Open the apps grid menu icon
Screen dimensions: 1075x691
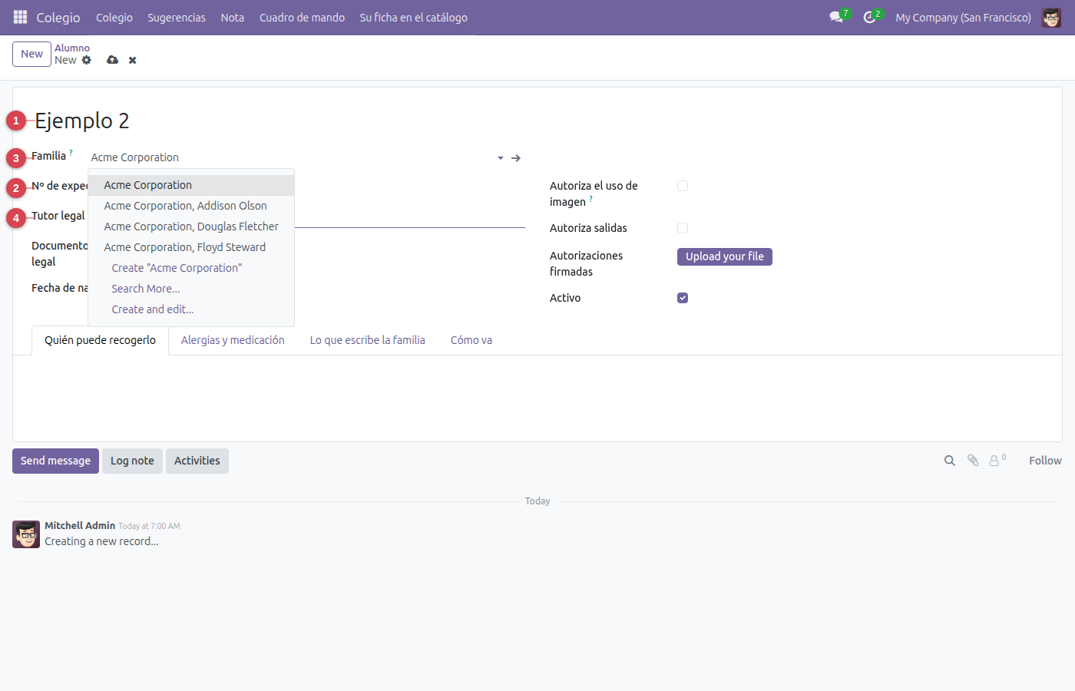click(20, 17)
